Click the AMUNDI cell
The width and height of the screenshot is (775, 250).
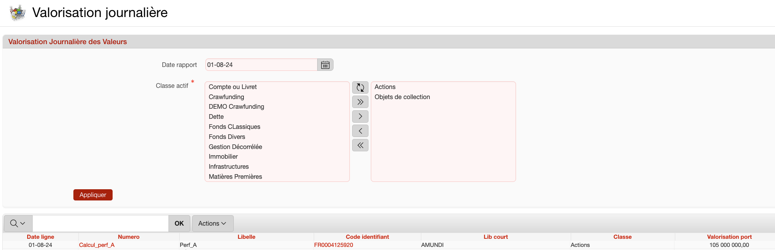[x=432, y=245]
